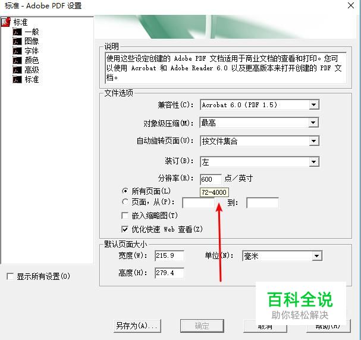Open the 标准 sub-folder icon
361x340 pixels.
[x=17, y=80]
